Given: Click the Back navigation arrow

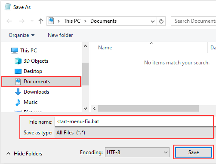Looking at the screenshot, I should pyautogui.click(x=9, y=21).
